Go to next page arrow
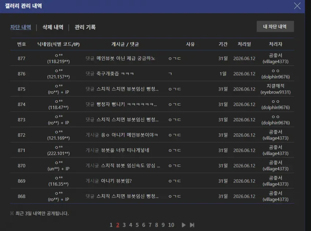Image resolution: width=311 pixels, height=231 pixels. click(184, 225)
